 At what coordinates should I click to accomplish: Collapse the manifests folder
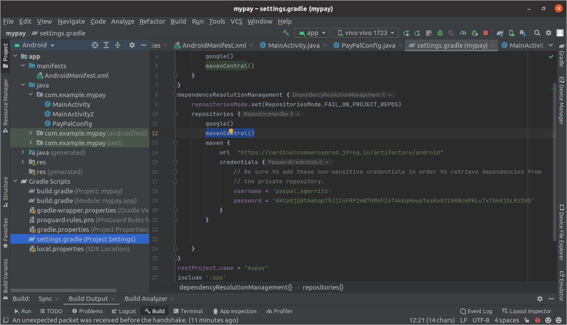pyautogui.click(x=23, y=66)
